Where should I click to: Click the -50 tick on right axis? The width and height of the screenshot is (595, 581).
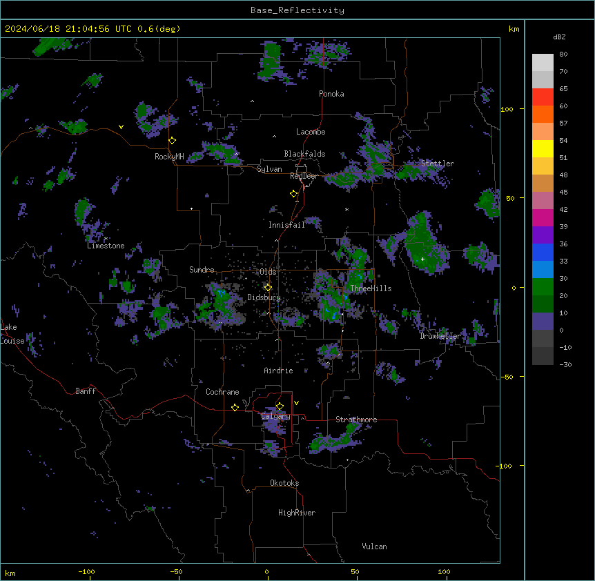tap(507, 377)
